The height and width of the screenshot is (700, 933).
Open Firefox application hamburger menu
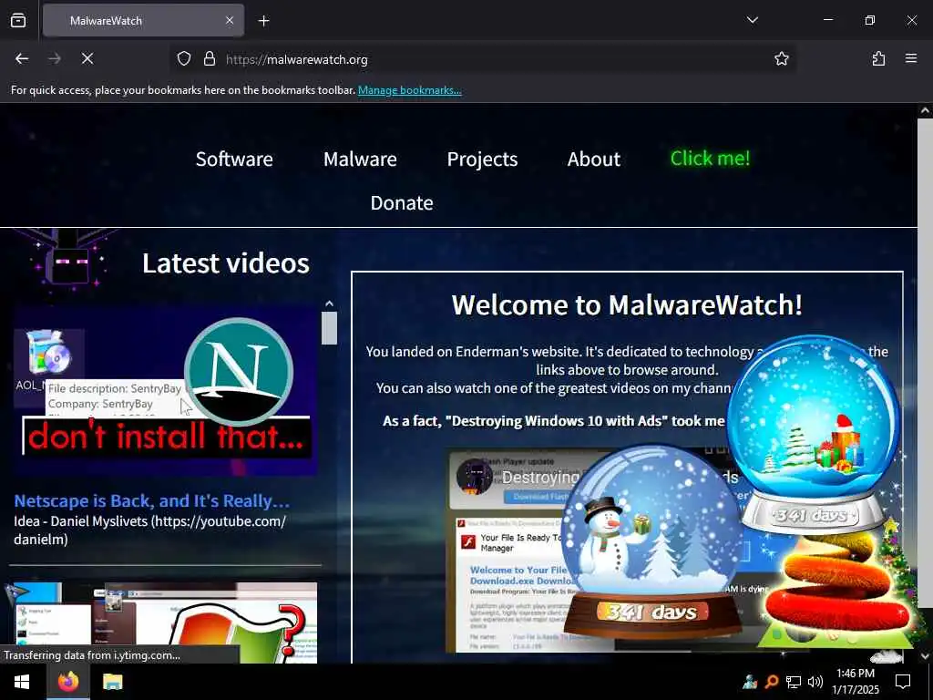[x=911, y=58]
